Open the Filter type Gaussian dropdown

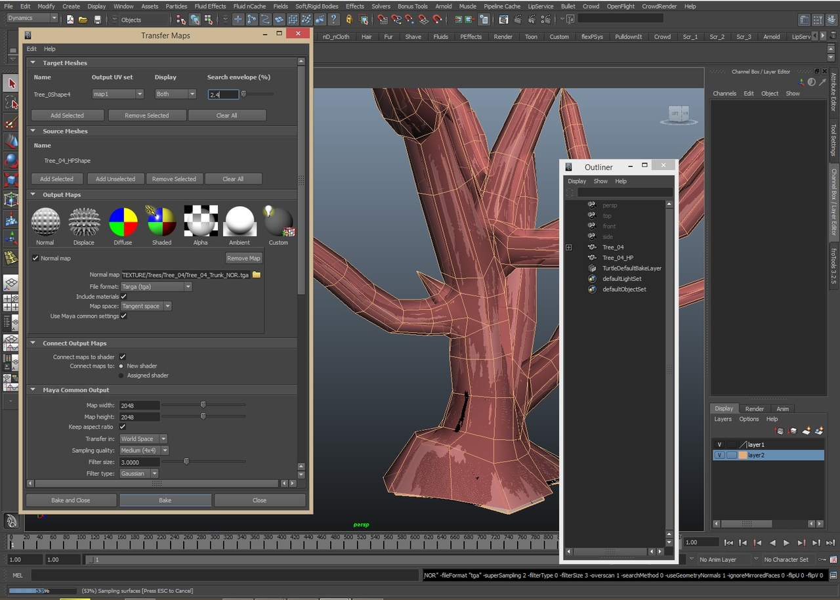coord(139,473)
